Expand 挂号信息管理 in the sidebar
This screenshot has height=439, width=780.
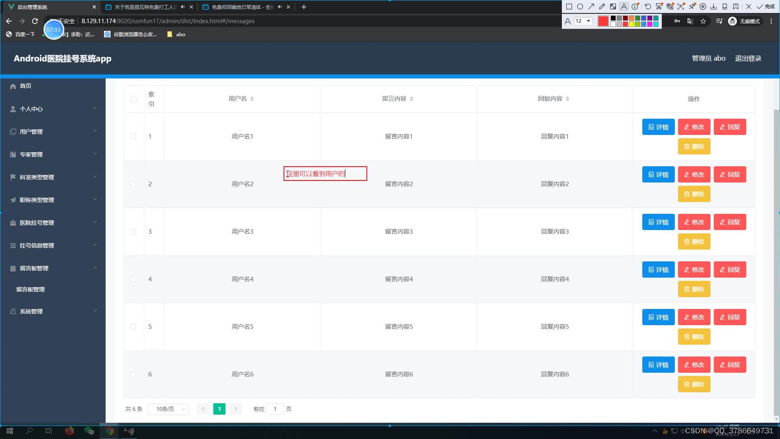coord(53,246)
